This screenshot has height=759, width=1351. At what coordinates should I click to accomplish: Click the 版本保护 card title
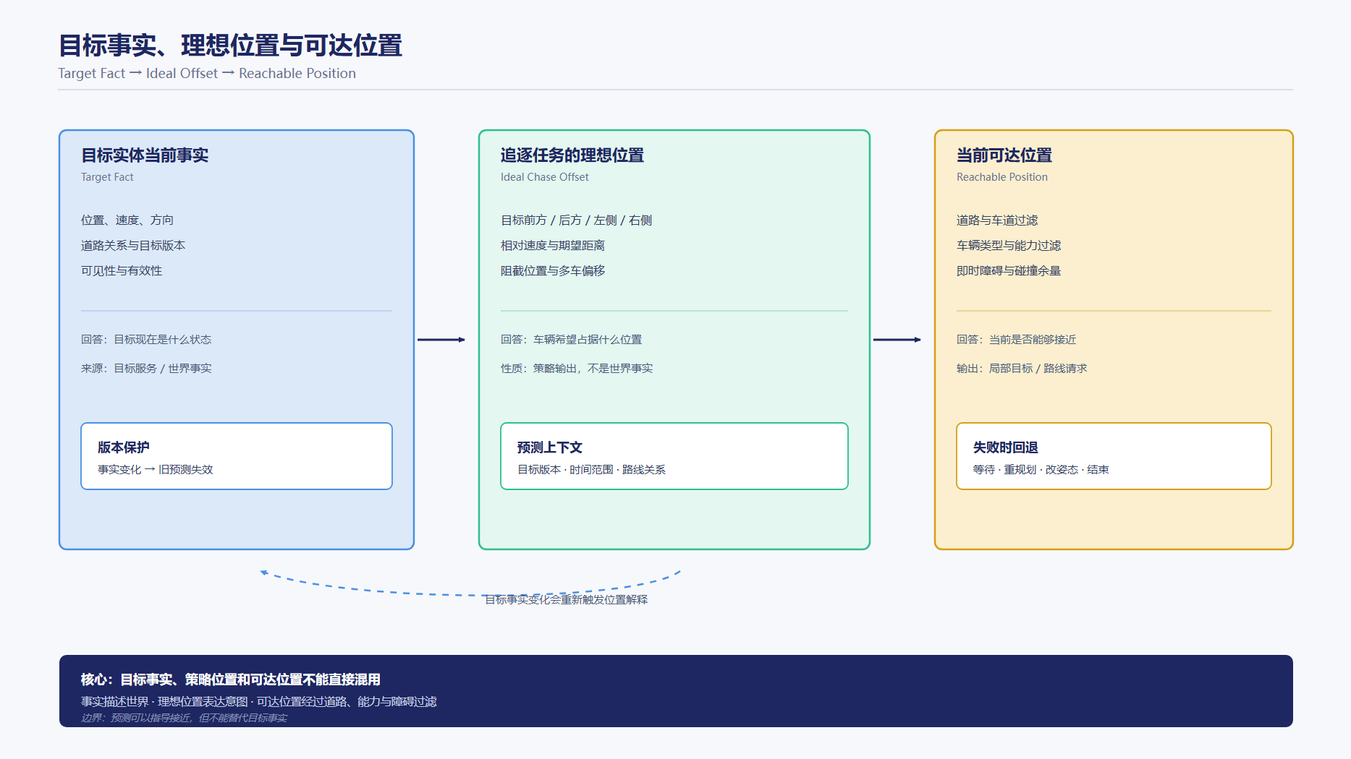tap(124, 447)
